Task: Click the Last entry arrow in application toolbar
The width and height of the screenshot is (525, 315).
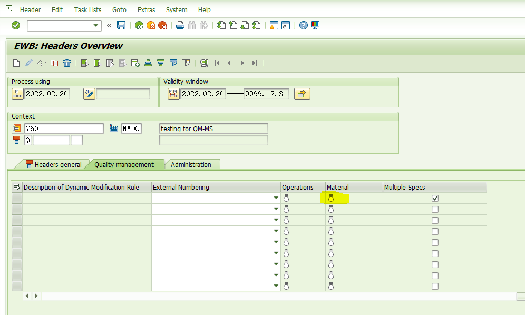Action: (x=255, y=63)
